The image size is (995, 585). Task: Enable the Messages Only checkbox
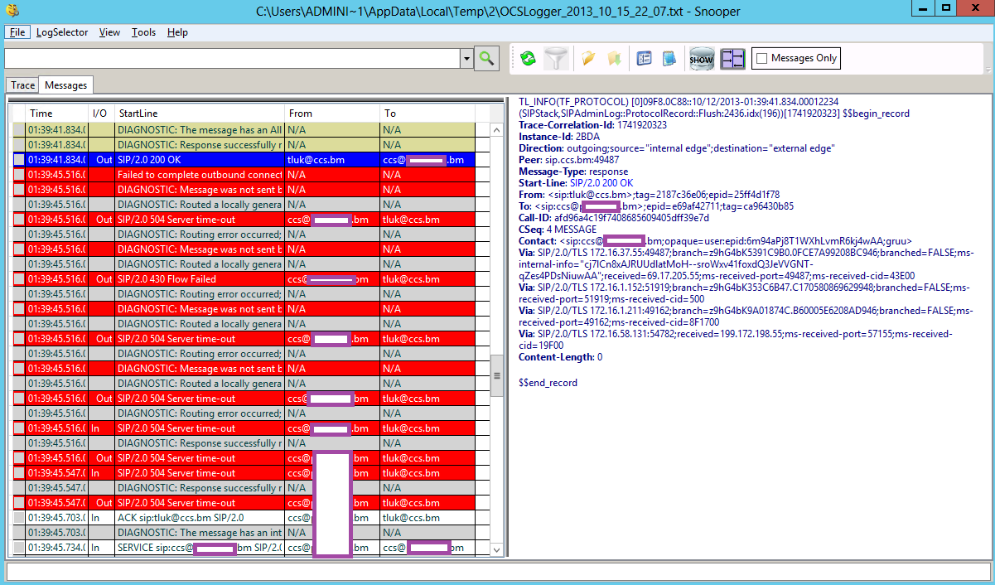(x=761, y=59)
